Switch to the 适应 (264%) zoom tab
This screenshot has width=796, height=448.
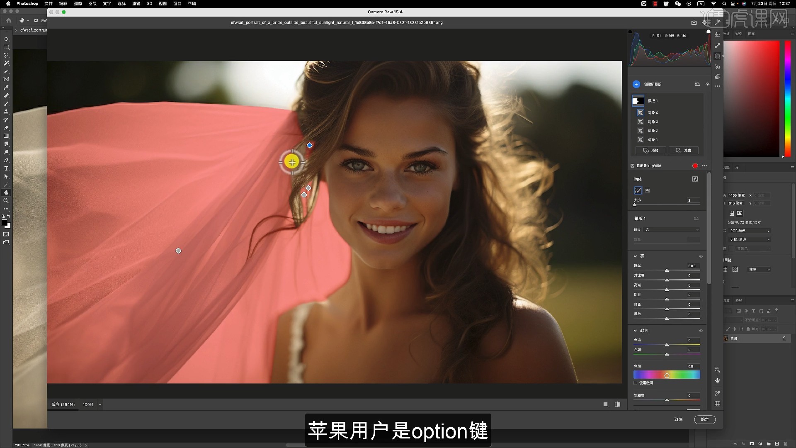coord(63,404)
